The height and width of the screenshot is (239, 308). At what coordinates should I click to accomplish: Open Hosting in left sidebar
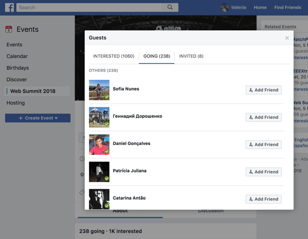coord(16,103)
